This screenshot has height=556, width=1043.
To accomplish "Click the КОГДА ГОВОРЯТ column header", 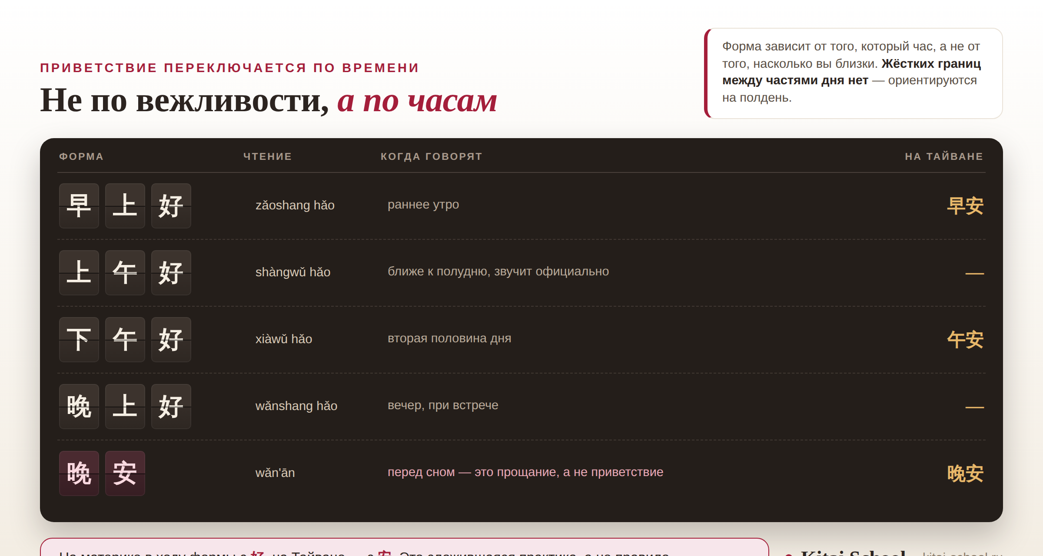I will 432,156.
